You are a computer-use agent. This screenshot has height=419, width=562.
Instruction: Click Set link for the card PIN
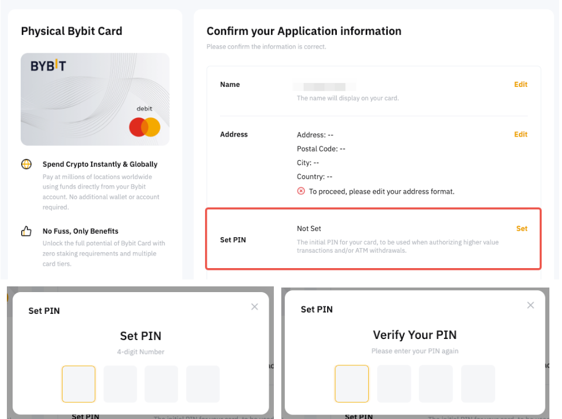pyautogui.click(x=521, y=229)
